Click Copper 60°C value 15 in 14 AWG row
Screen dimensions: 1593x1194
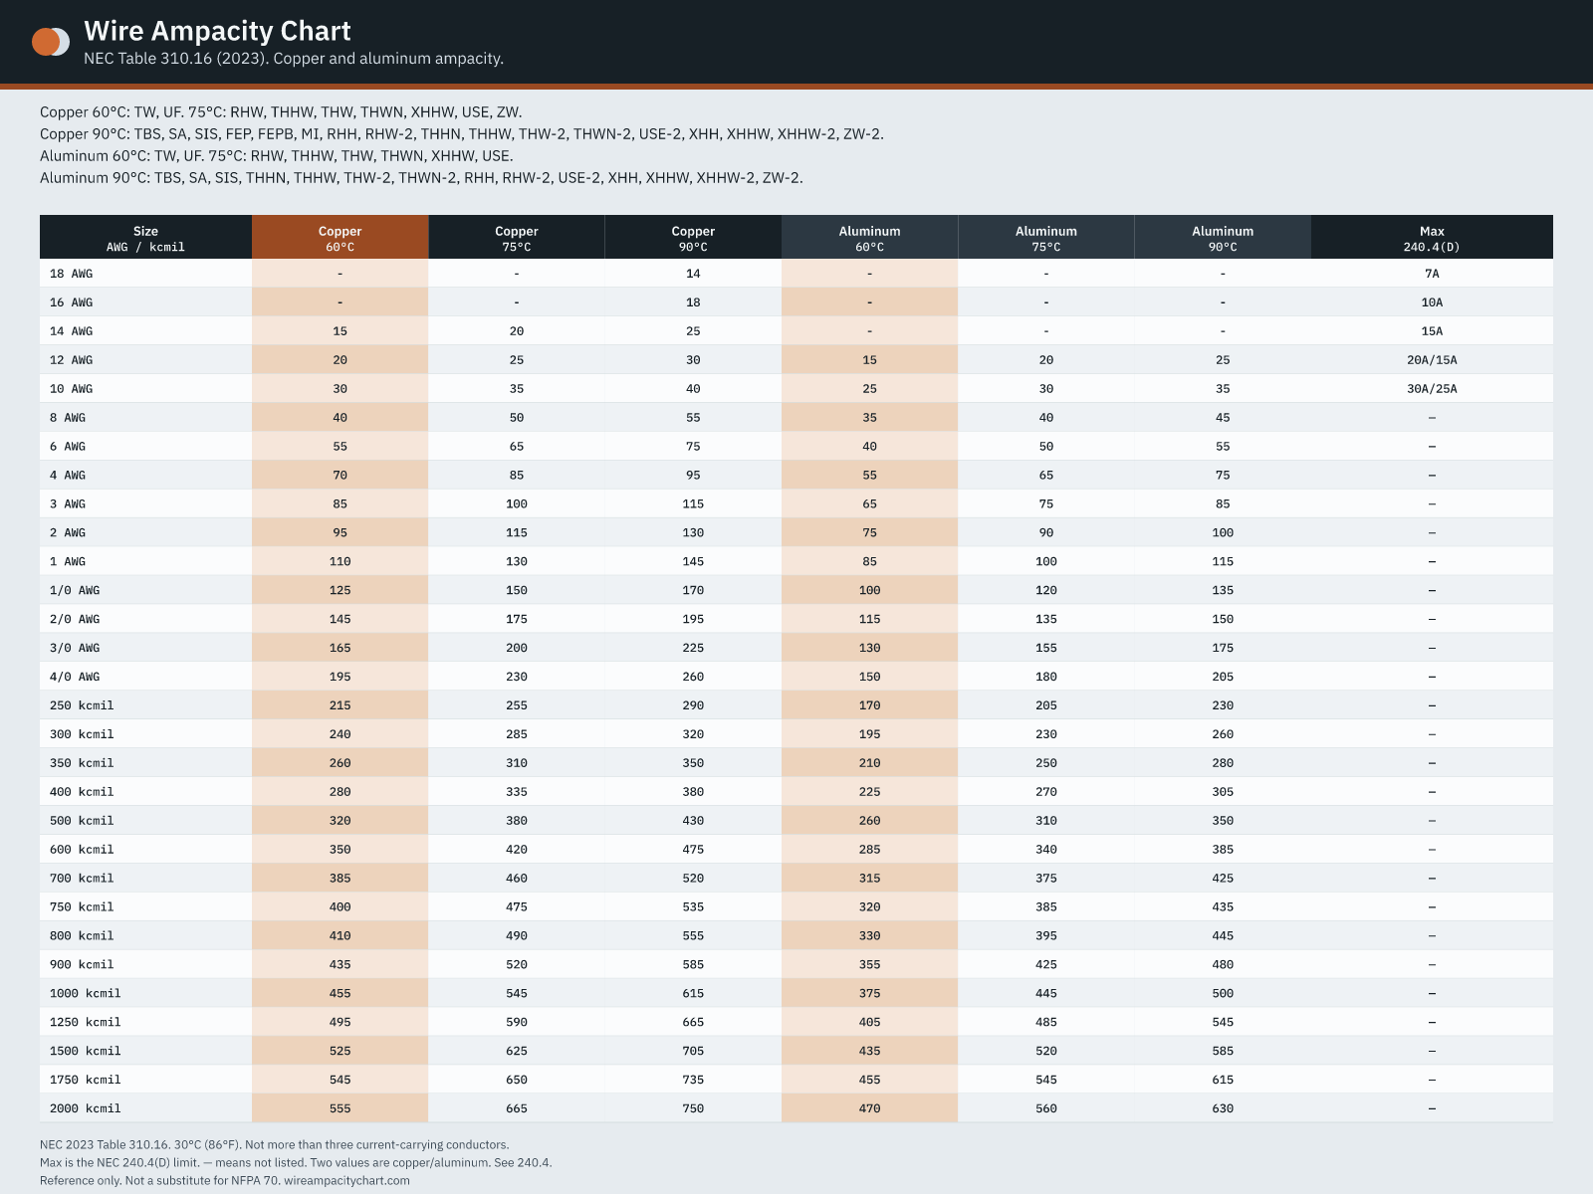pyautogui.click(x=340, y=331)
